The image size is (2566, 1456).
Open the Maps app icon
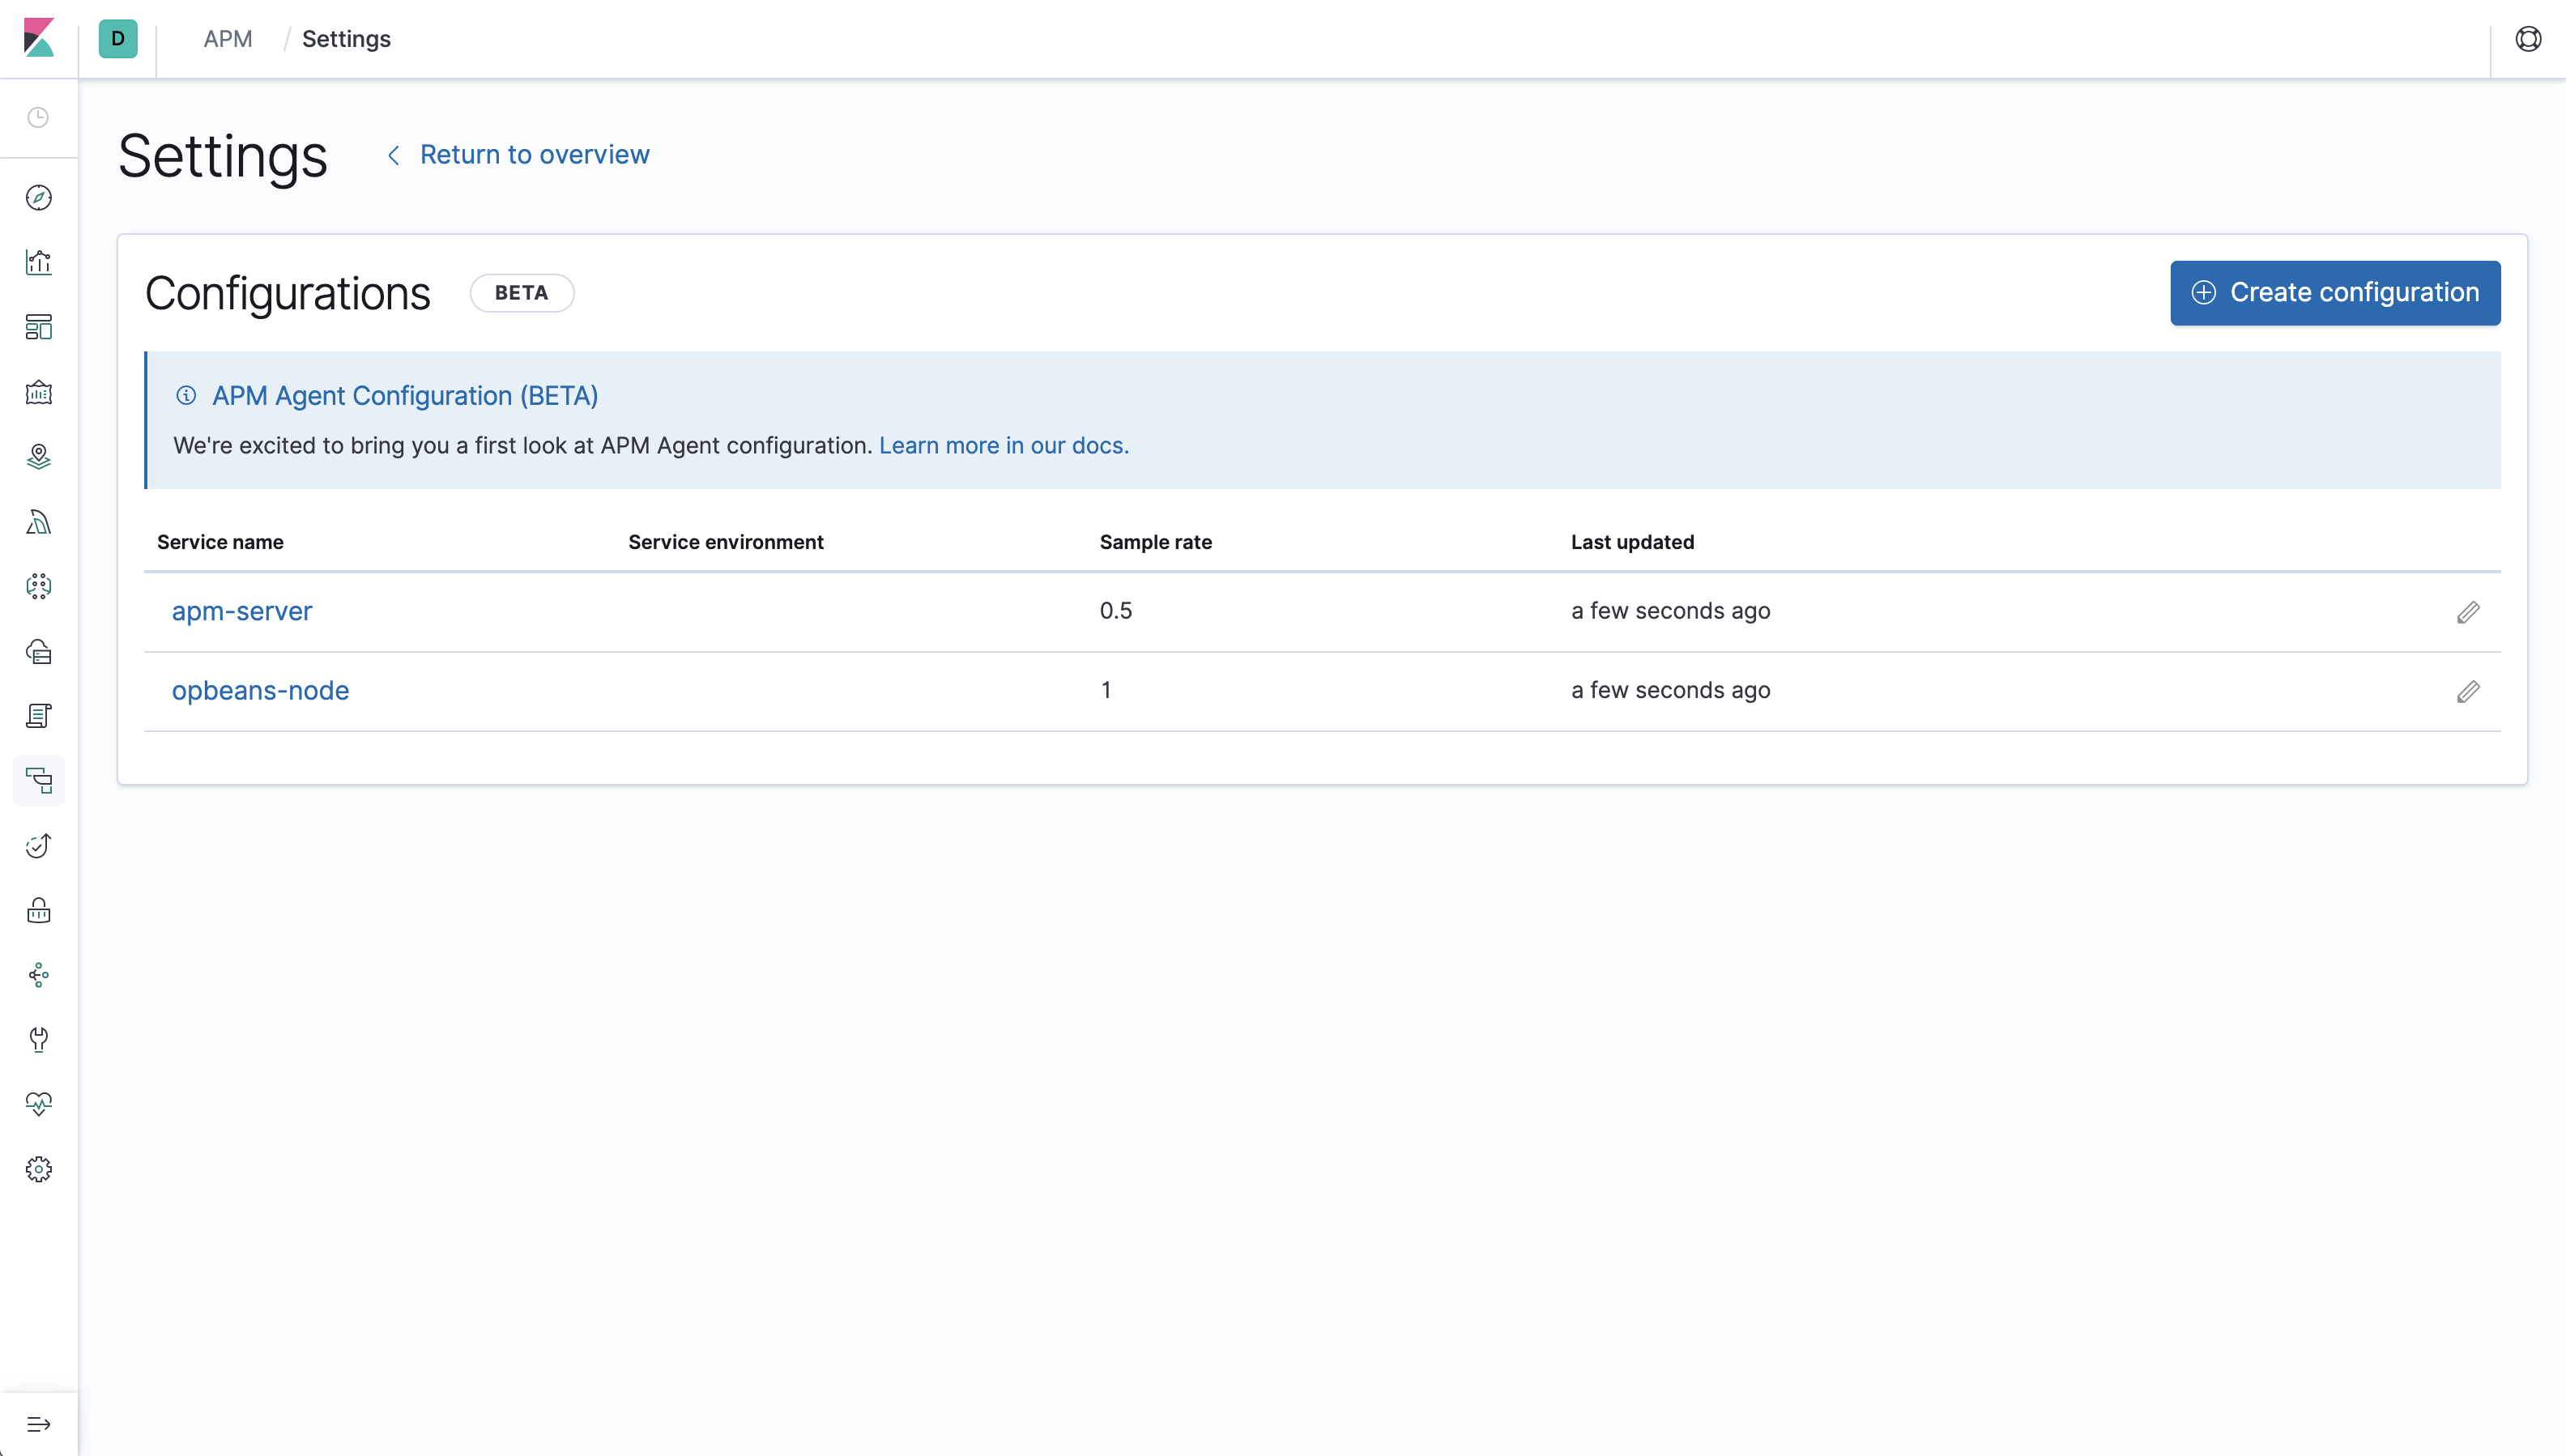pos(38,457)
